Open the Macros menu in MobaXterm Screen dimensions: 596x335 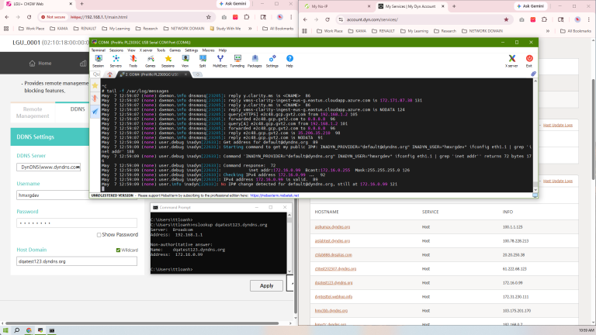pos(208,50)
